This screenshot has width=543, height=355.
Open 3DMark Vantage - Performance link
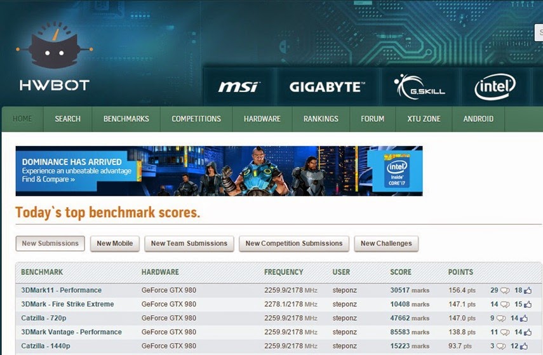[71, 332]
